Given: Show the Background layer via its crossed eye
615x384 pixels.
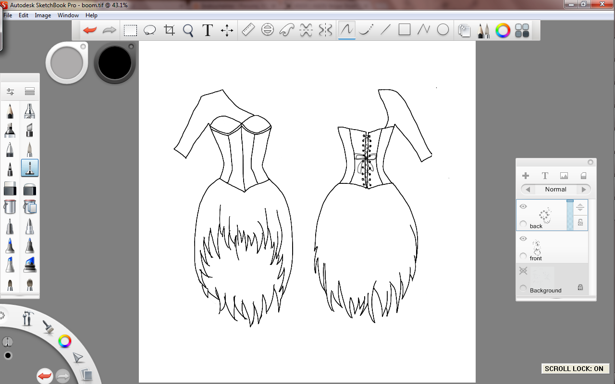Looking at the screenshot, I should click(x=523, y=271).
